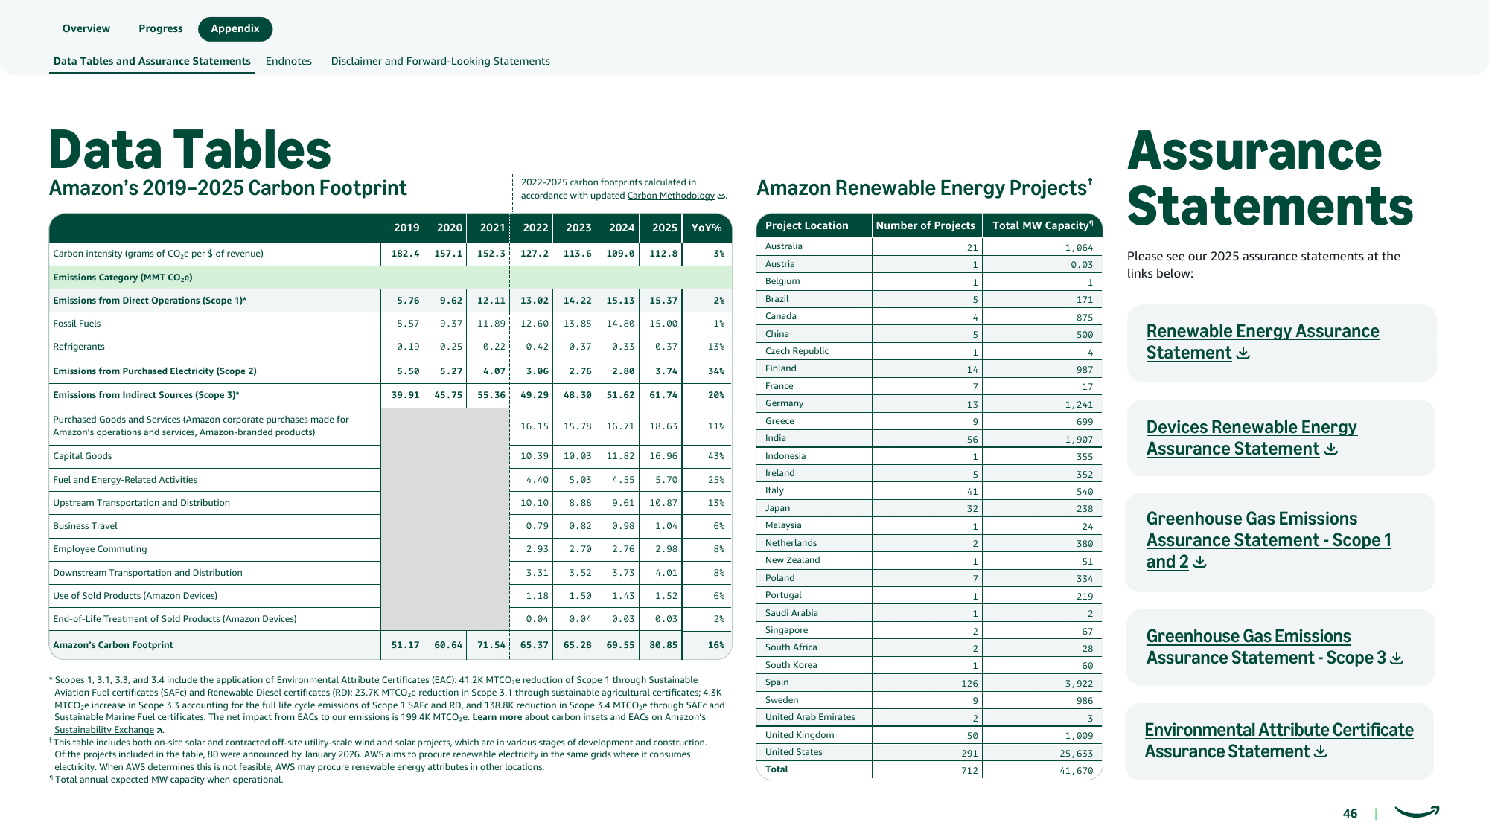
Task: Open the Overview tab
Action: pos(86,29)
